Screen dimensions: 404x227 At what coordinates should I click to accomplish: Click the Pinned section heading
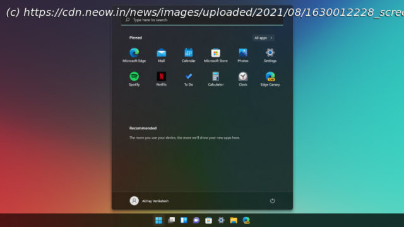click(x=136, y=38)
